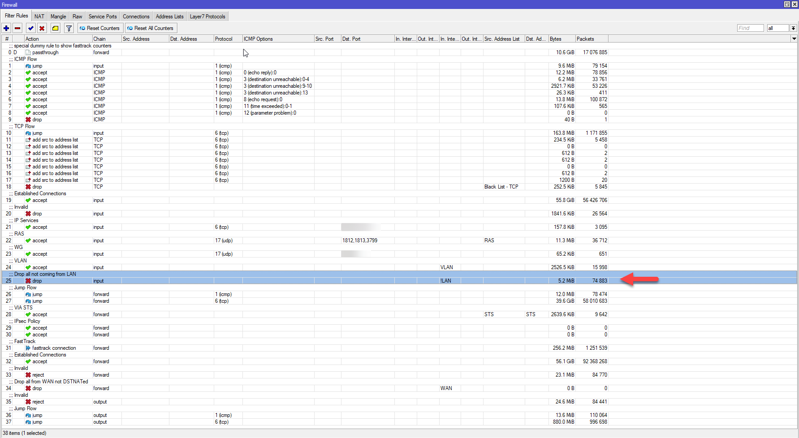Expand the column chooser dropdown arrow
799x438 pixels.
tap(794, 39)
